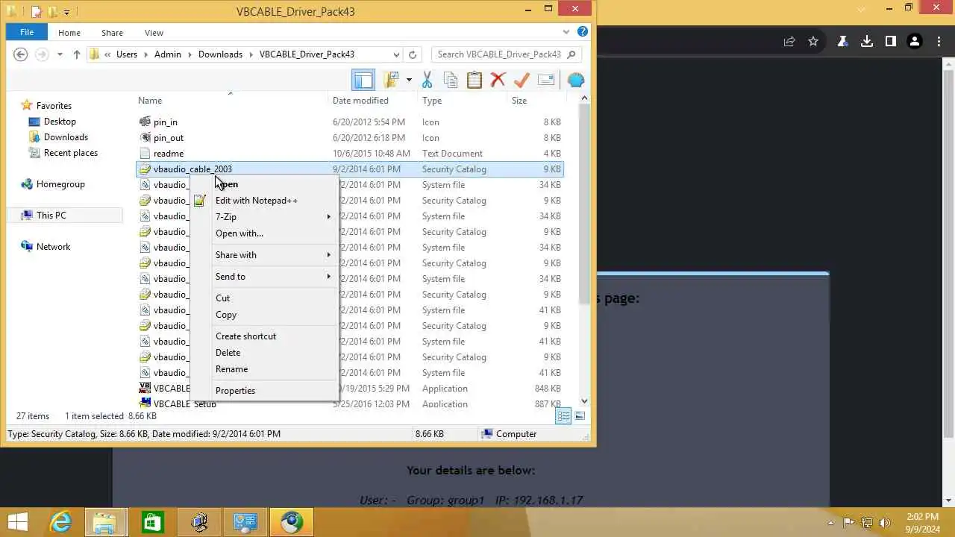Click Users in the address breadcrumb
The width and height of the screenshot is (955, 537).
click(x=127, y=54)
